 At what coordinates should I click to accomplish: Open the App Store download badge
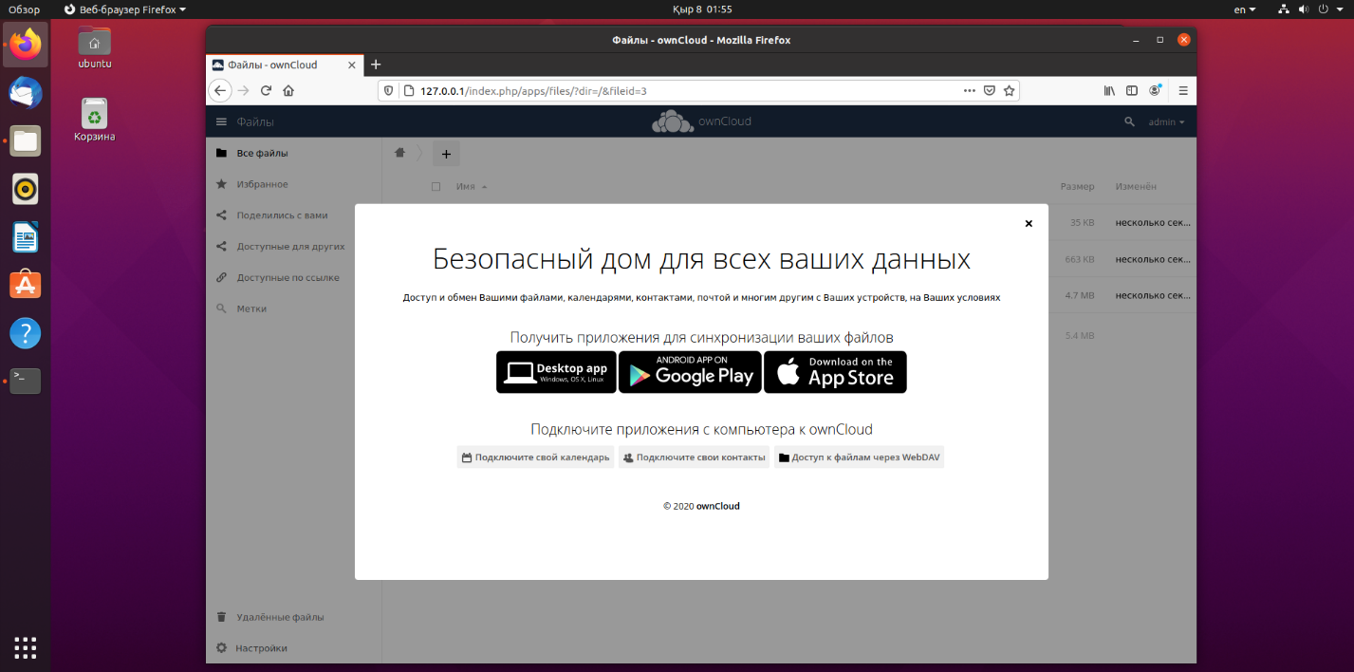[835, 372]
